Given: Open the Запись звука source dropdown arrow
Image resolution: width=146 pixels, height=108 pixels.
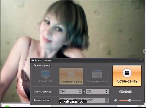Looking at the screenshot, I should (107, 100).
